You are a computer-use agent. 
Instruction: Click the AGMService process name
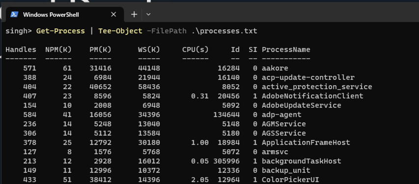(x=284, y=124)
